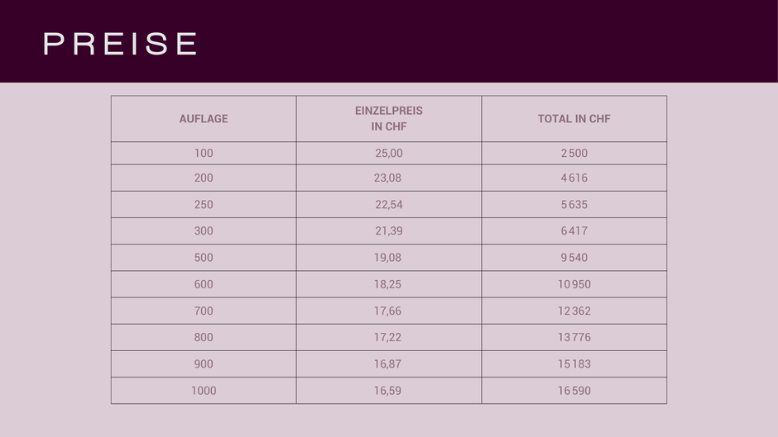Click the total value 12 362
Image resolution: width=778 pixels, height=437 pixels.
pyautogui.click(x=574, y=311)
